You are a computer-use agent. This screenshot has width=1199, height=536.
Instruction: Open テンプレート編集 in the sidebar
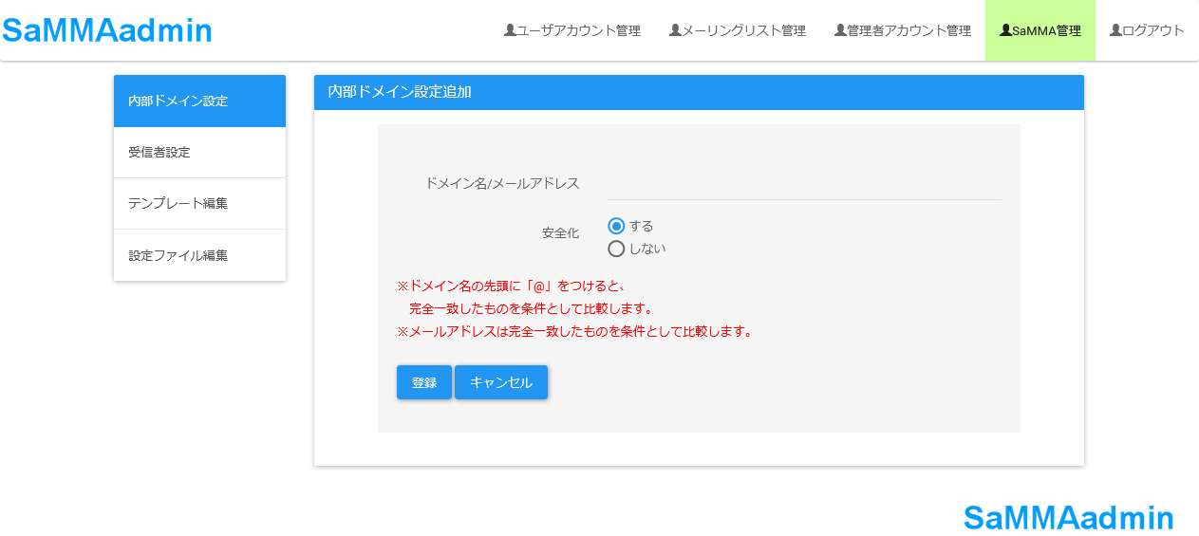point(199,204)
